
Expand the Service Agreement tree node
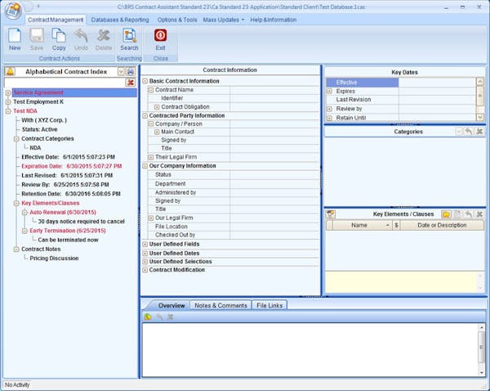[x=8, y=92]
